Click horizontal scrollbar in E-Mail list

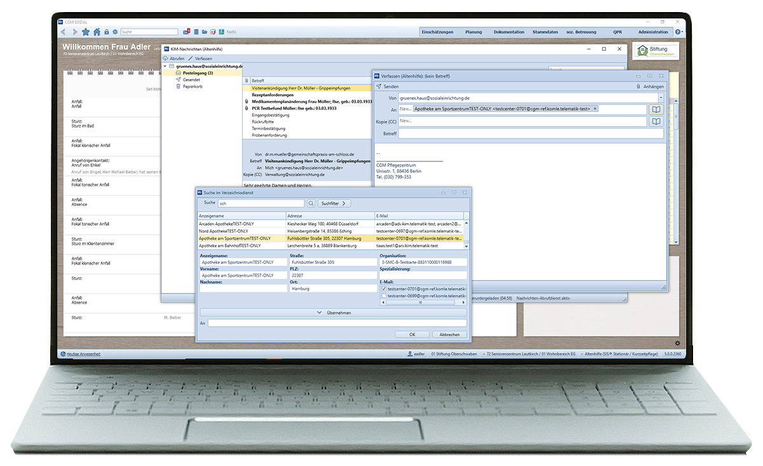tap(420, 303)
